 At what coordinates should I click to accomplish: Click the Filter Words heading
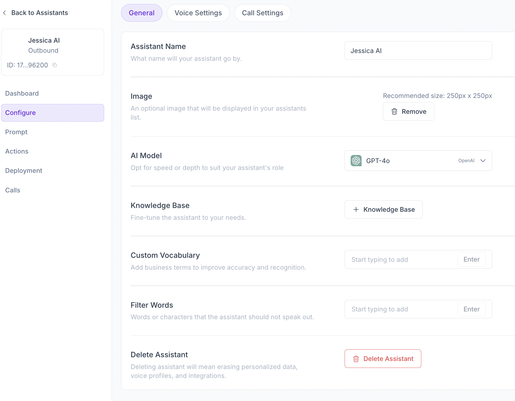pyautogui.click(x=152, y=305)
